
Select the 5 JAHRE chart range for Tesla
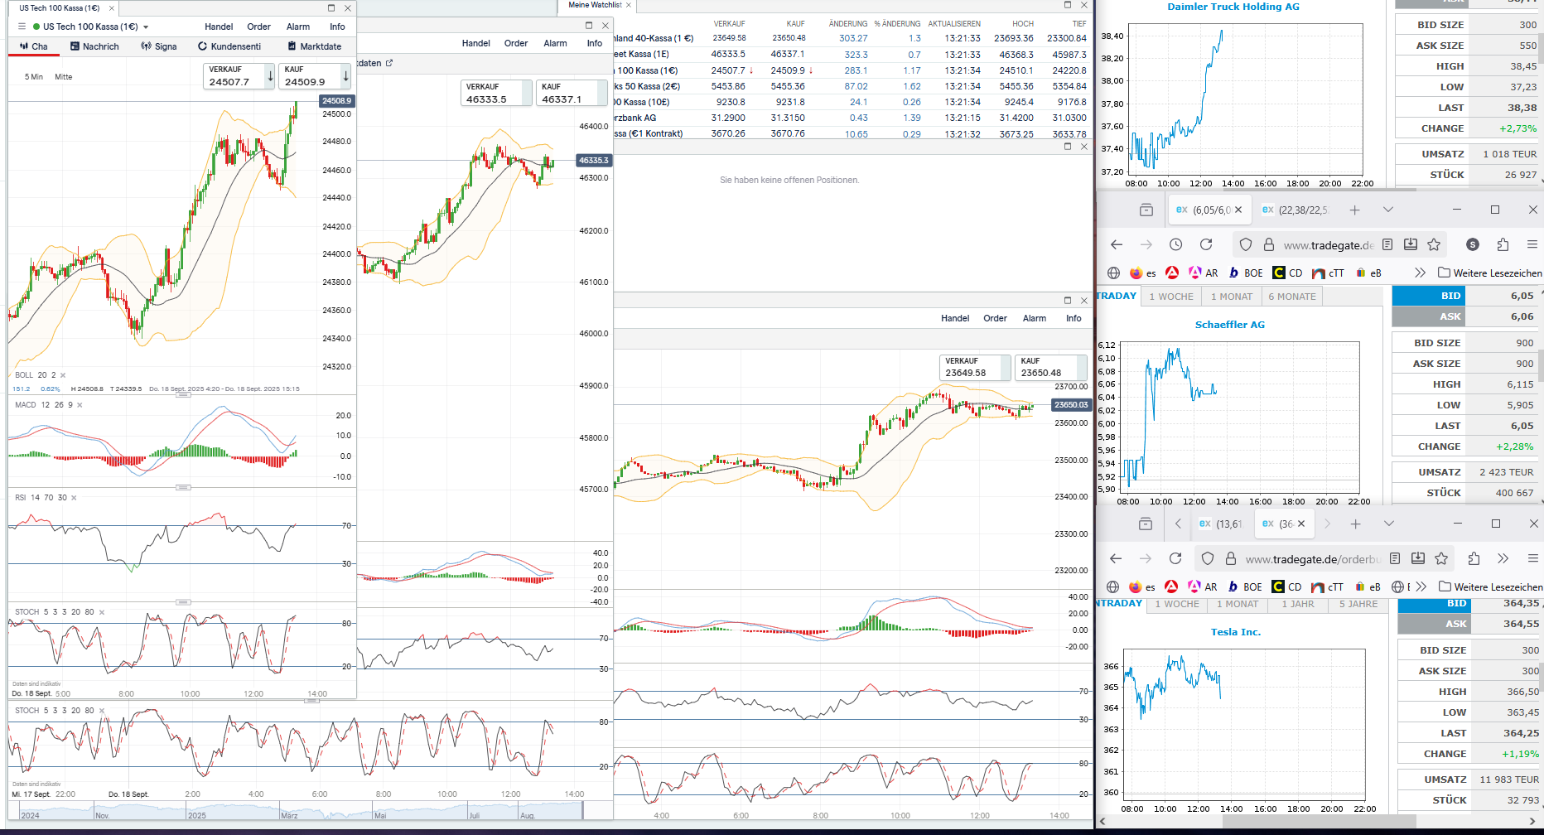1358,604
